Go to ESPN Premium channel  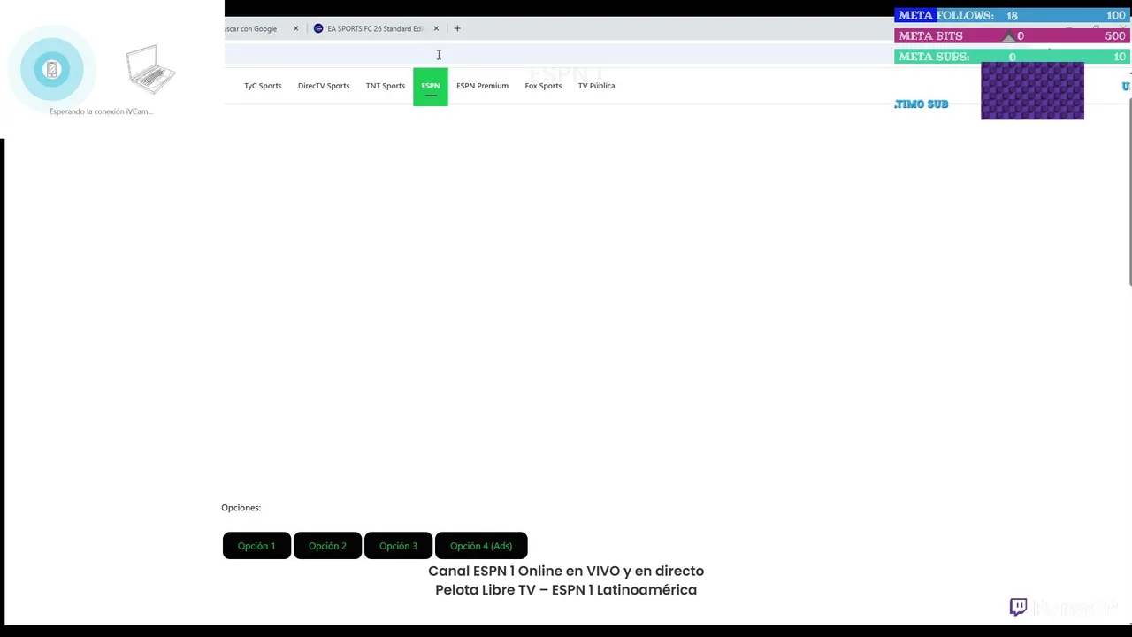coord(482,86)
